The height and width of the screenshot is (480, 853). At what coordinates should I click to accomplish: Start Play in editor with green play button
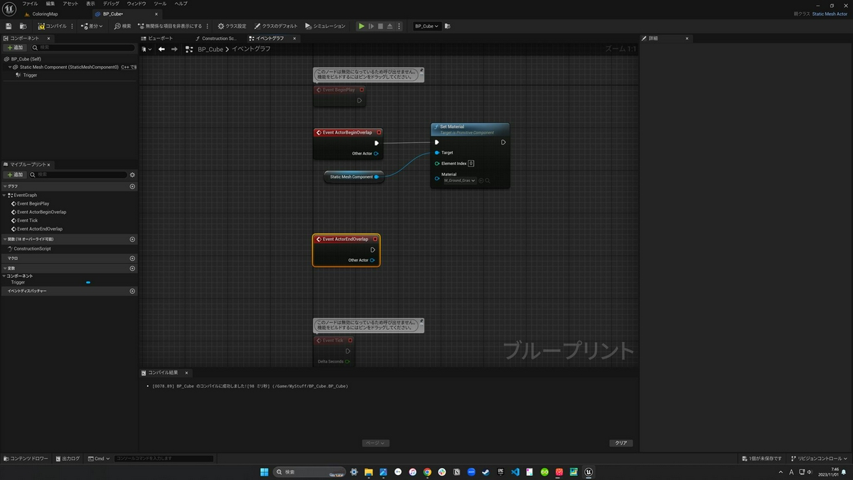tap(361, 26)
